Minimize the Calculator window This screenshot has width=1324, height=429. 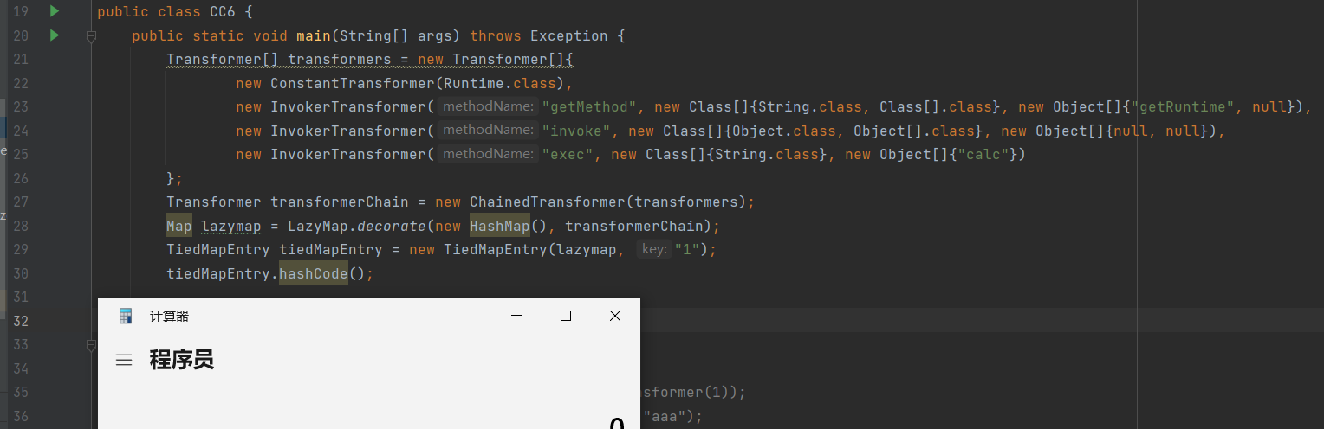pos(516,317)
